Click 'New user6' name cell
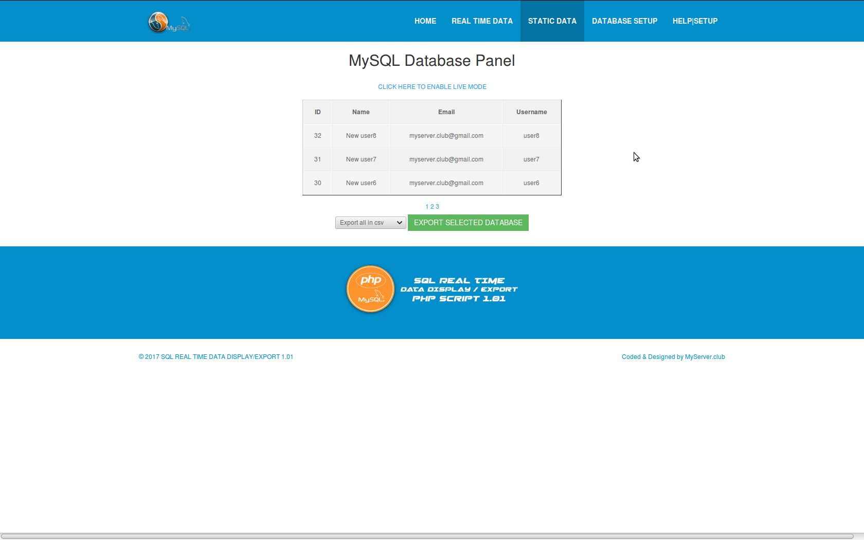This screenshot has width=864, height=540. [361, 183]
